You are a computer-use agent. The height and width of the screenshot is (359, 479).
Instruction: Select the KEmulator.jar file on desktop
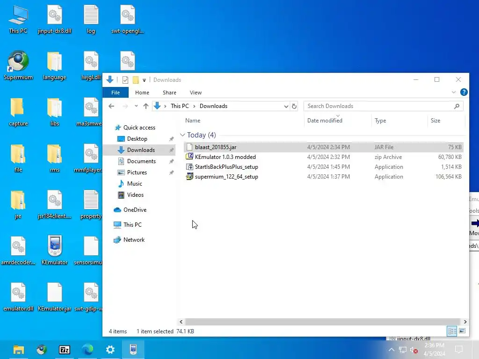(x=54, y=297)
